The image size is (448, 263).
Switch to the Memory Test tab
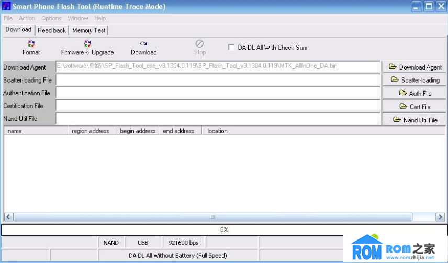[x=88, y=30]
